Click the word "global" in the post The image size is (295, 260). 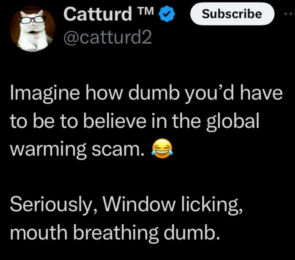point(233,121)
